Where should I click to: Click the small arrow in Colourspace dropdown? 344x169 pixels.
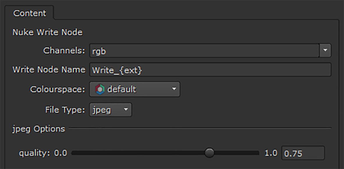(174, 89)
